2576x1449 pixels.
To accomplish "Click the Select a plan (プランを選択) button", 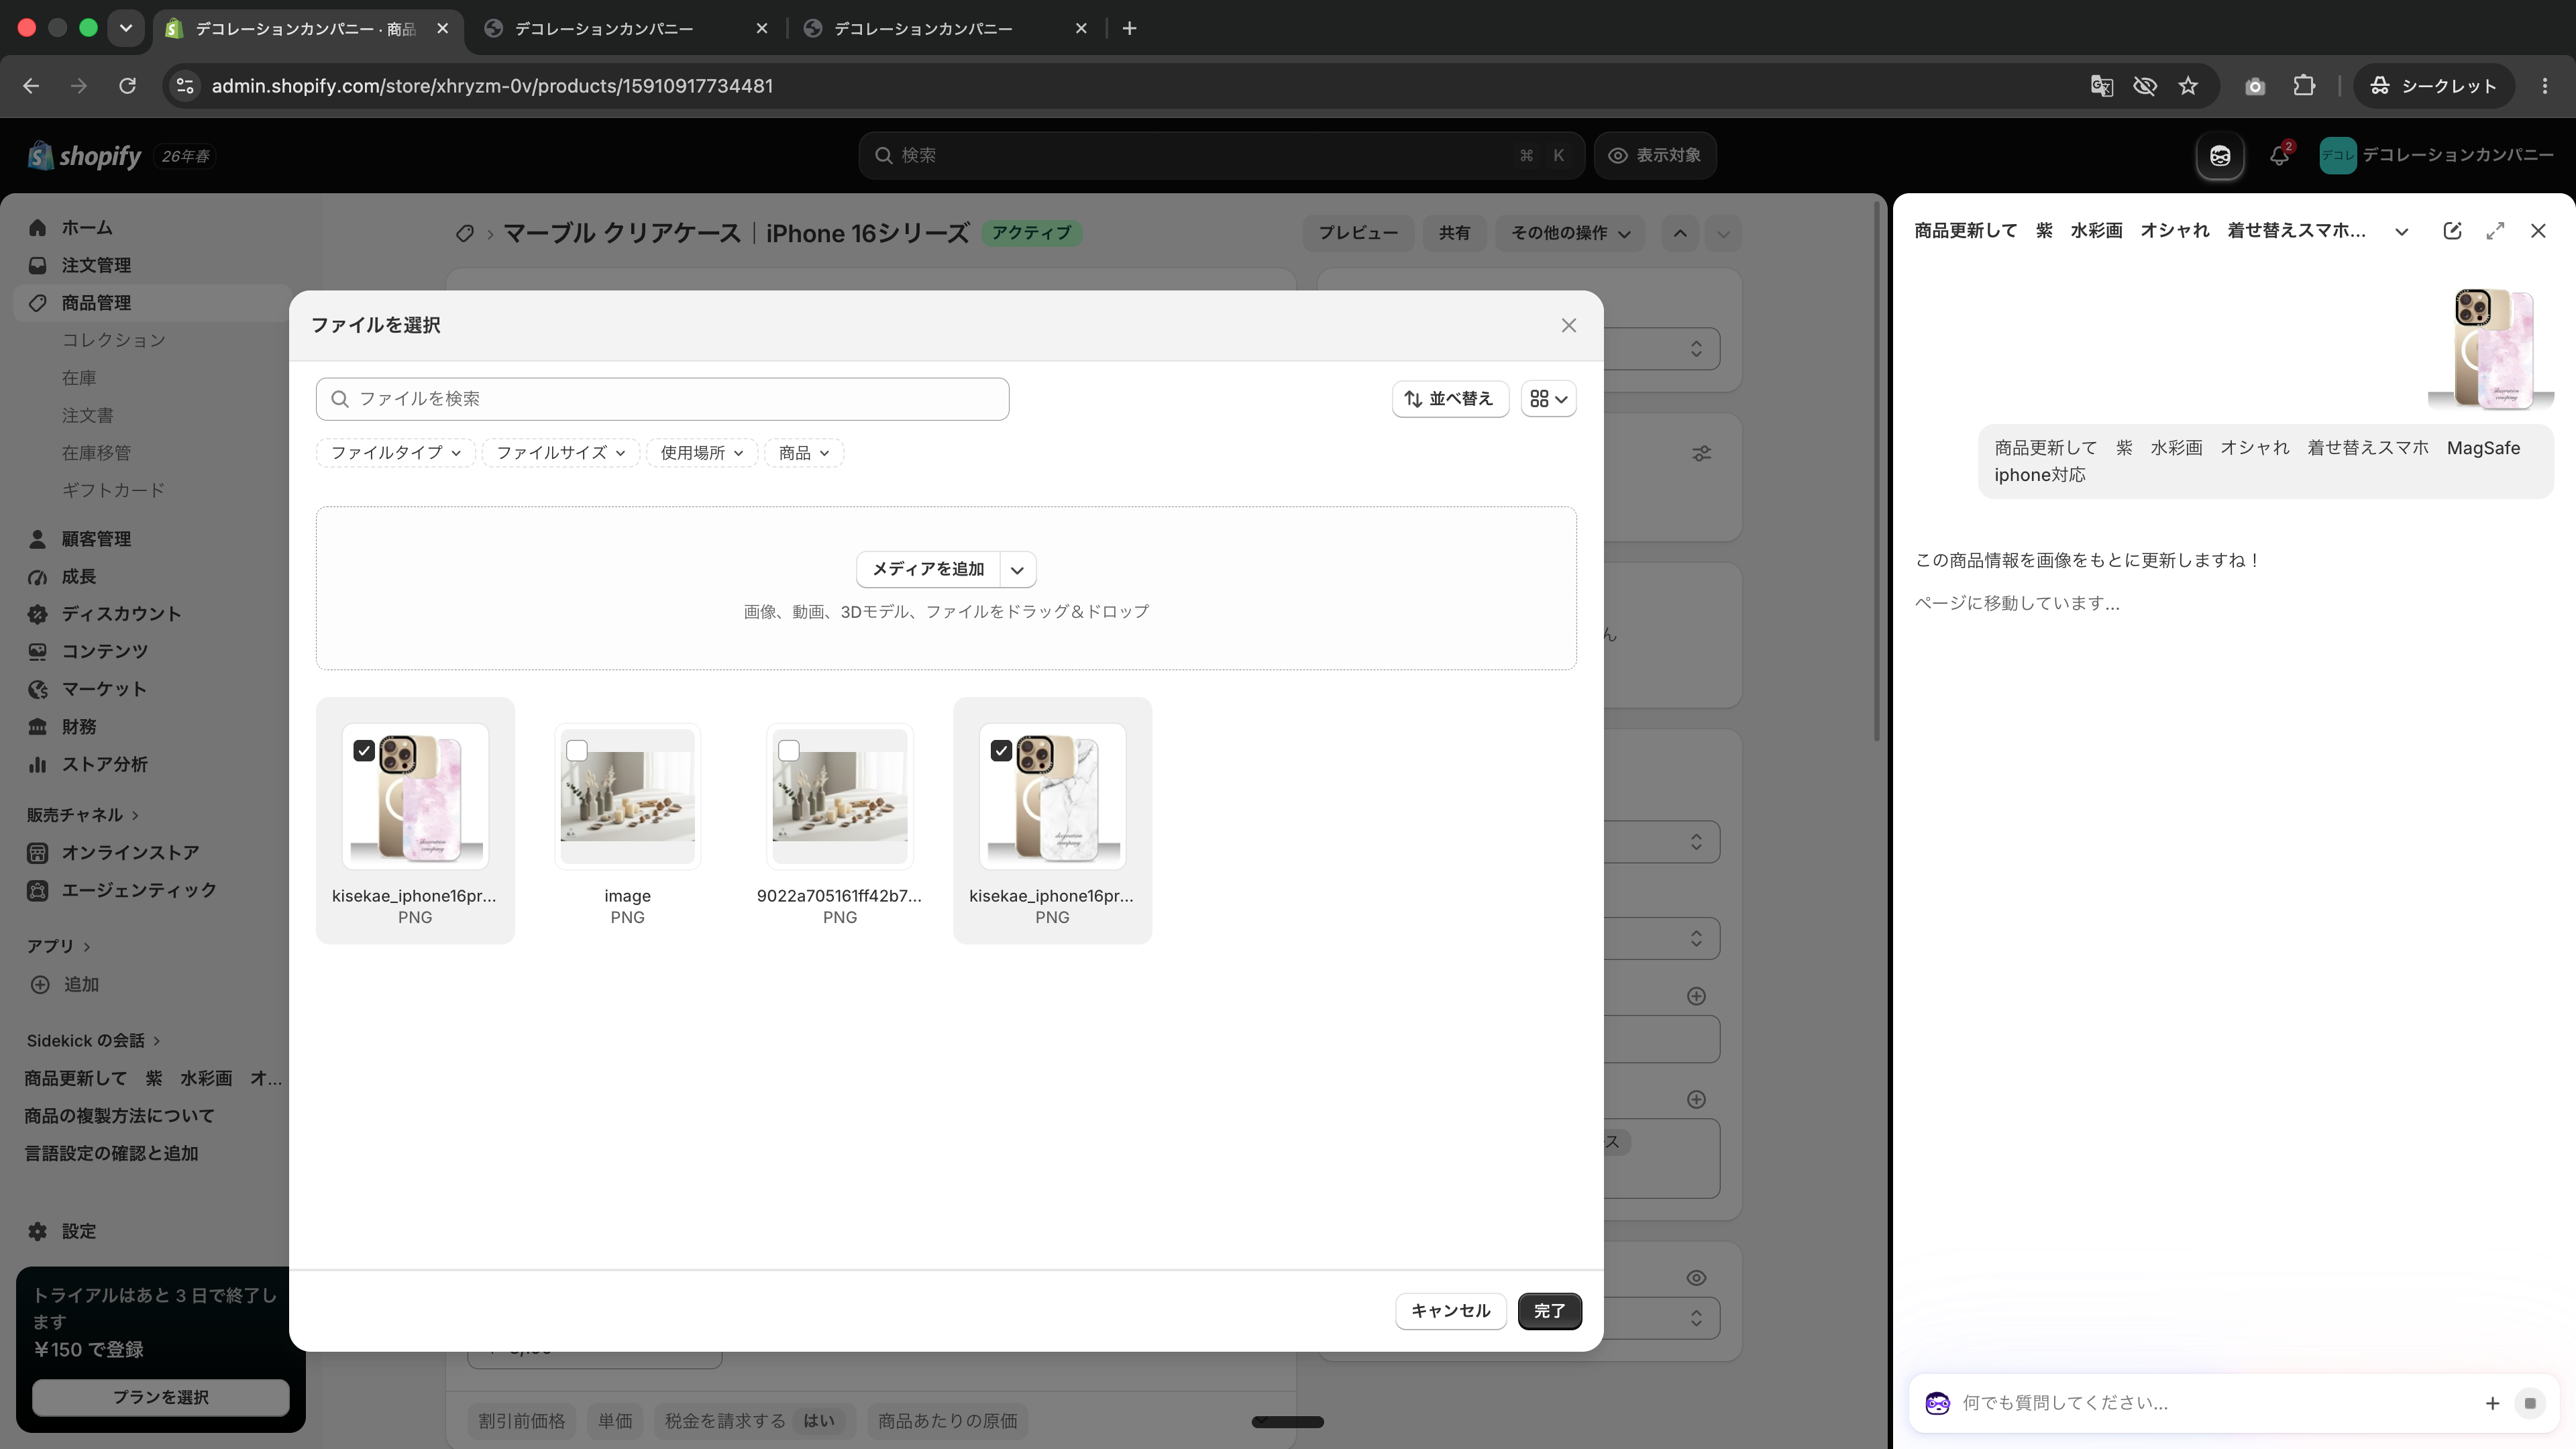I will coord(160,1397).
